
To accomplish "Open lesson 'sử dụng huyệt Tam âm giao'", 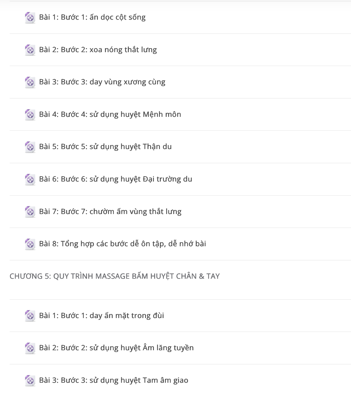I will tap(113, 380).
